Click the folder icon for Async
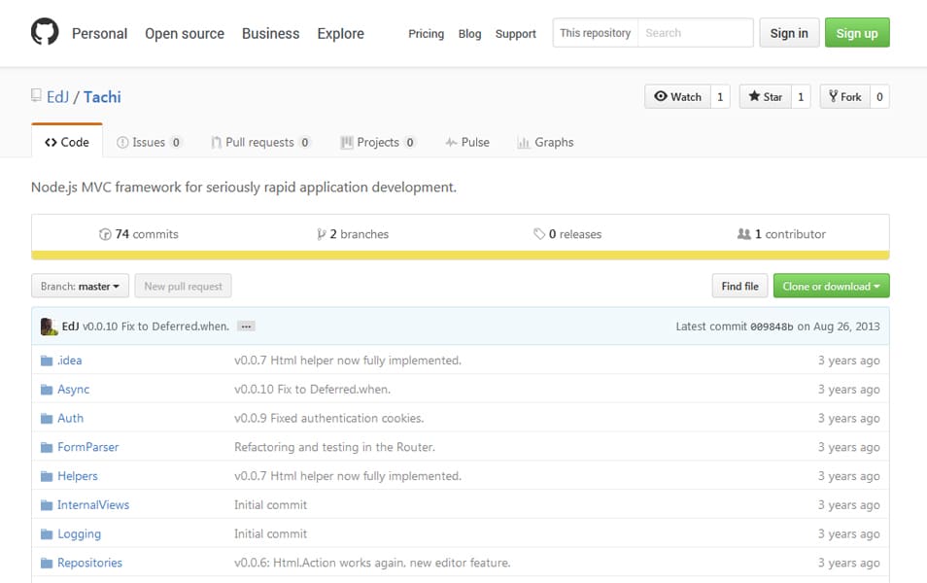 point(47,390)
